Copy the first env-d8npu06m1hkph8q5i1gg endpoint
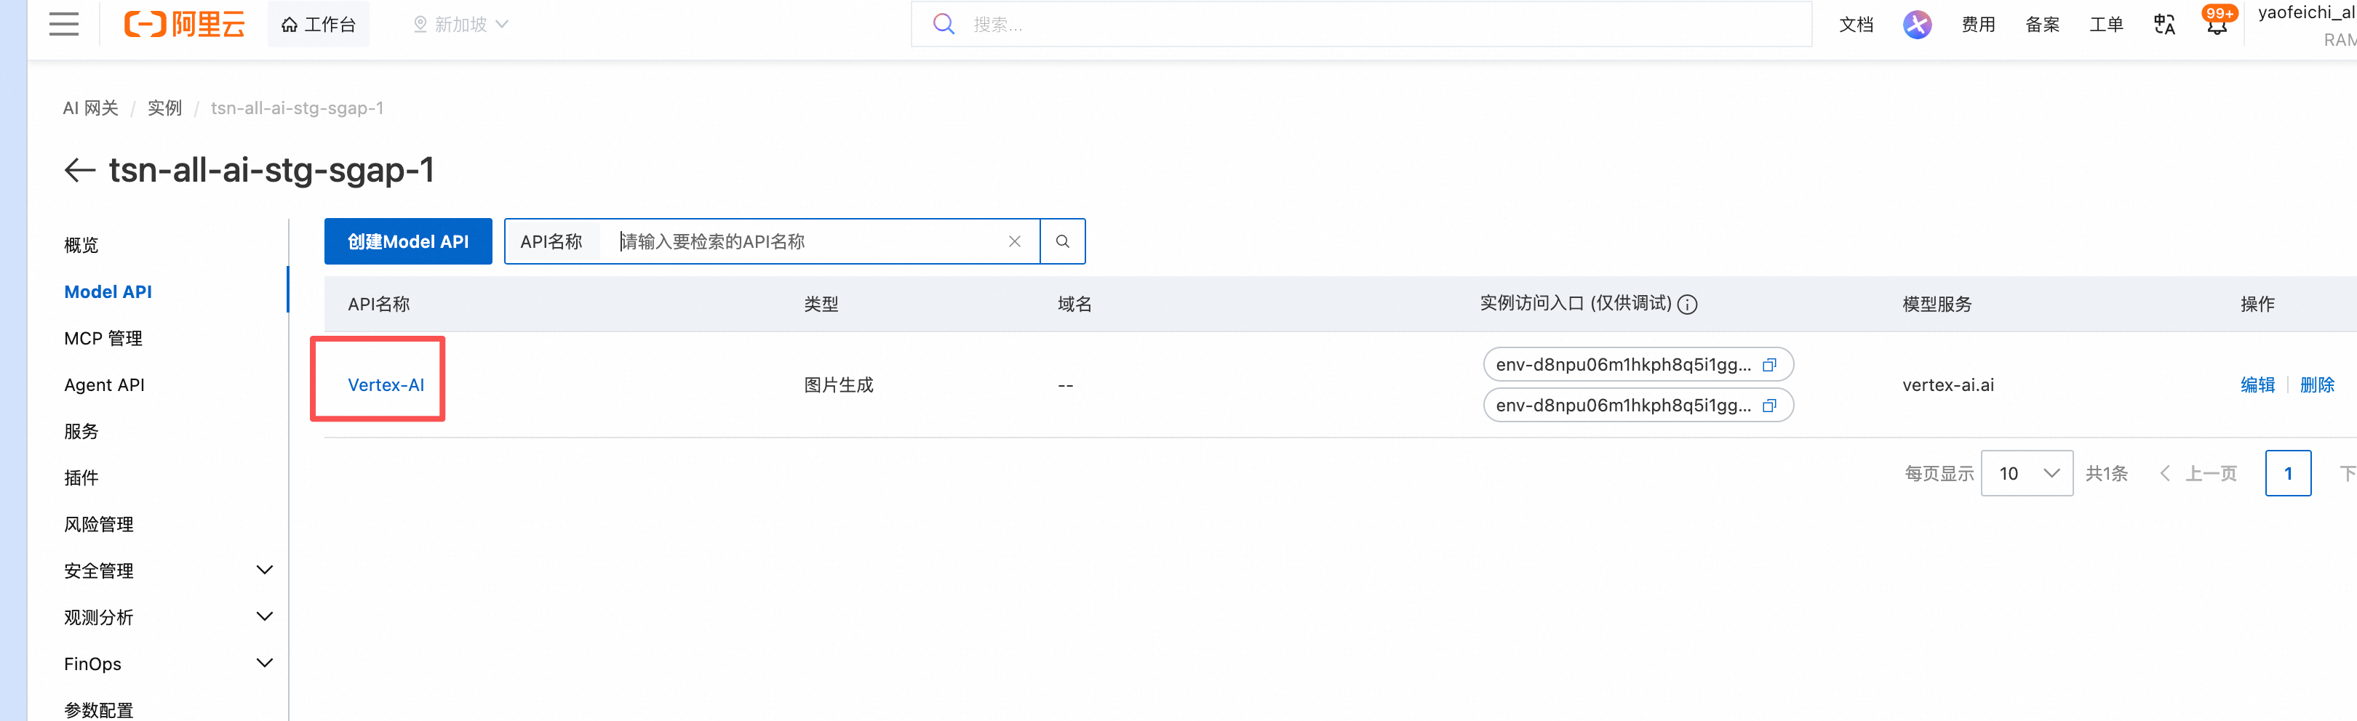 pos(1770,365)
